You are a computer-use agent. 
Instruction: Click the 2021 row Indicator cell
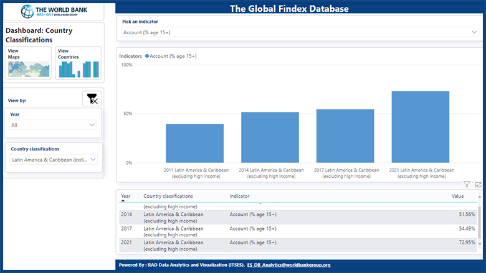253,243
